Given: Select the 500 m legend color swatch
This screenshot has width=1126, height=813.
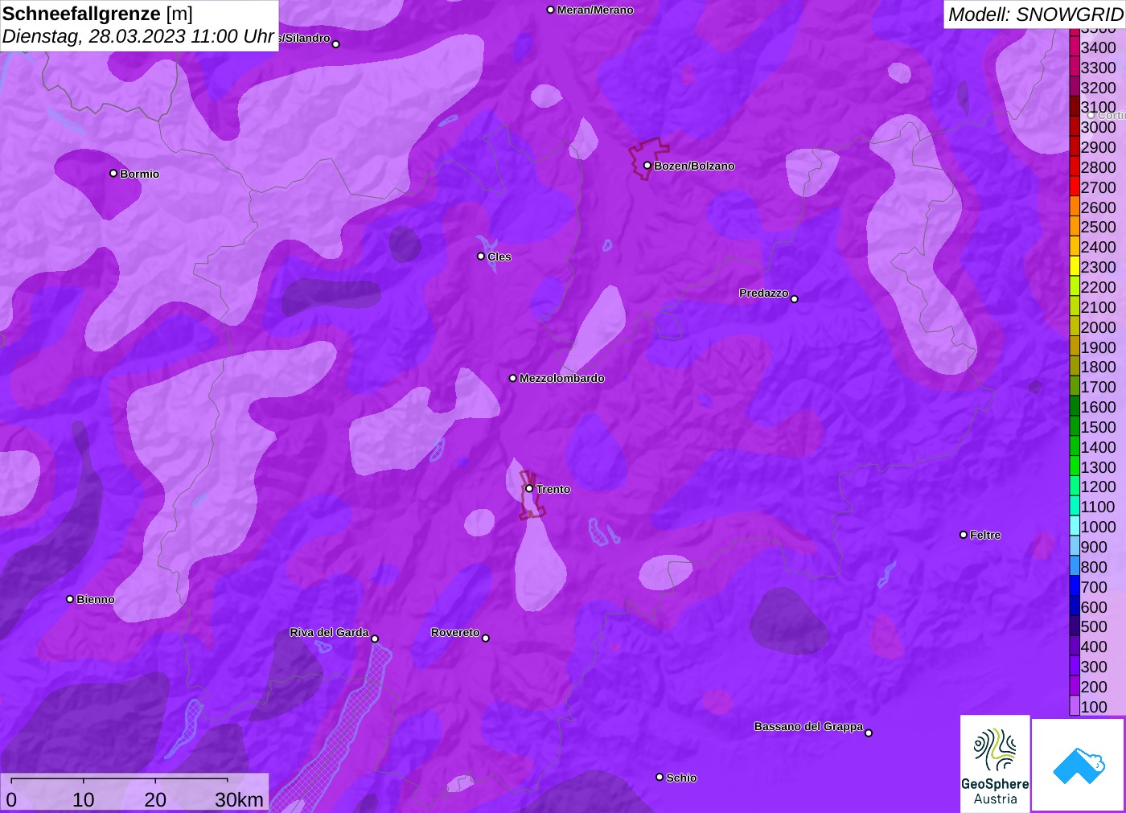Looking at the screenshot, I should [x=1075, y=626].
